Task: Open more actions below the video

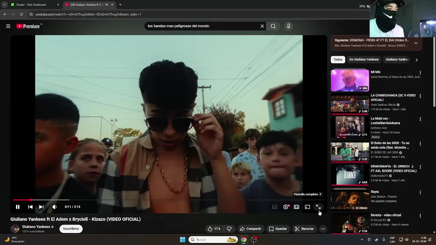Action: (x=323, y=229)
